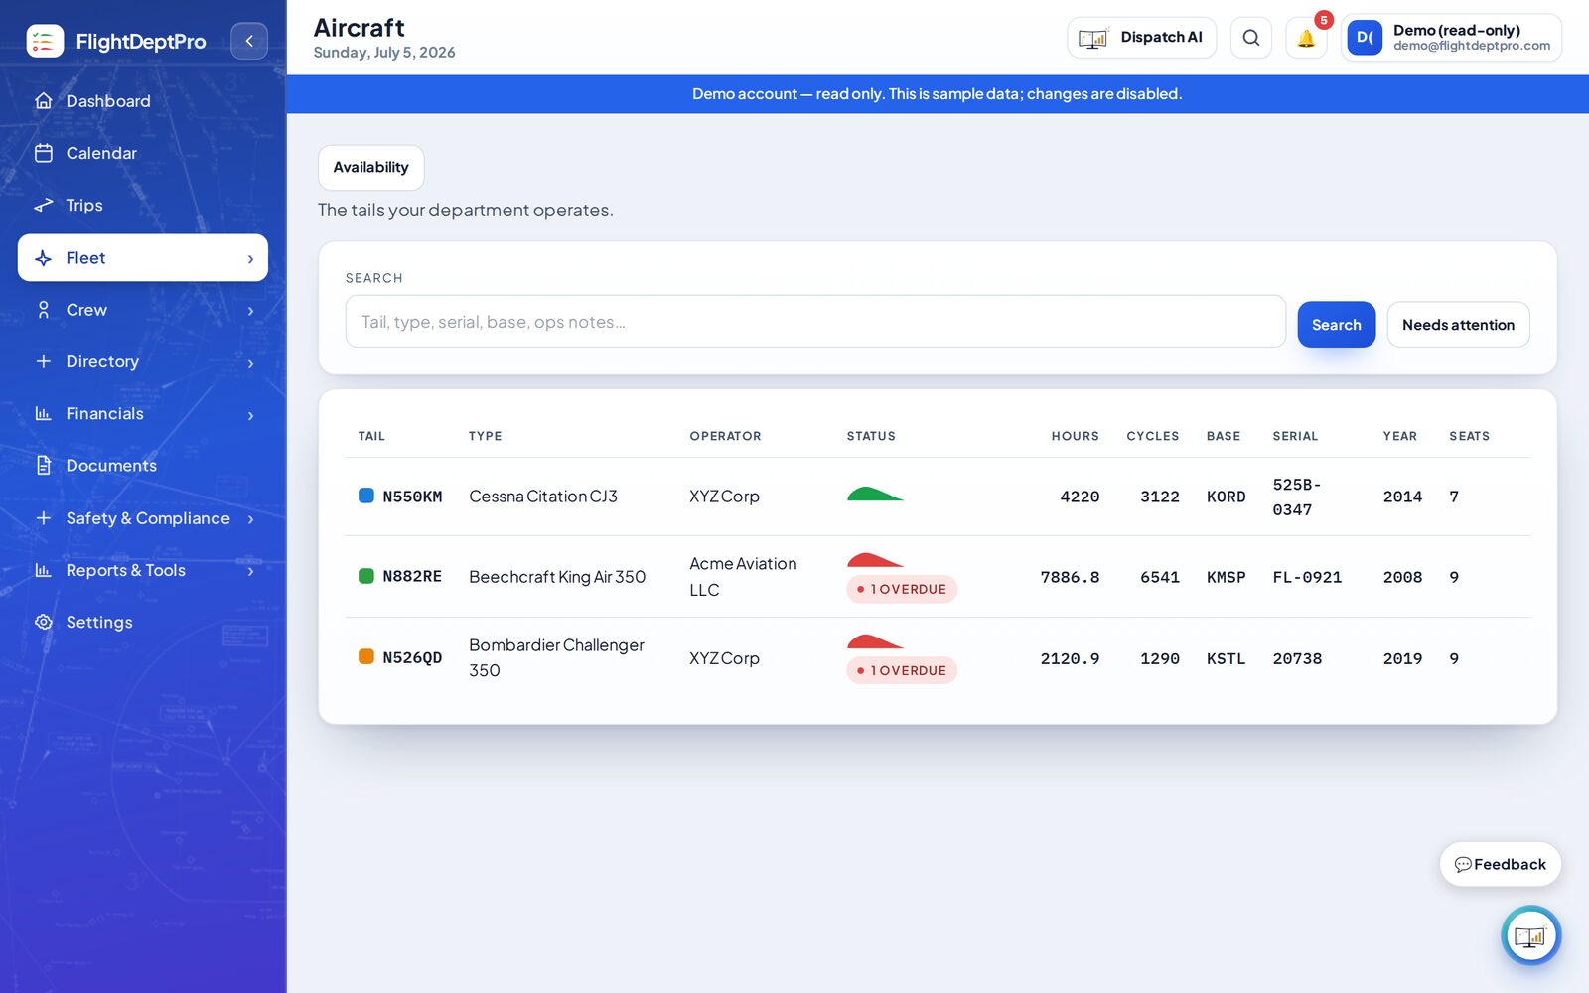Click the Crew person icon
1589x993 pixels.
coord(43,310)
